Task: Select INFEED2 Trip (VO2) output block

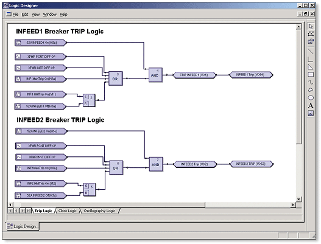Action: [195, 164]
